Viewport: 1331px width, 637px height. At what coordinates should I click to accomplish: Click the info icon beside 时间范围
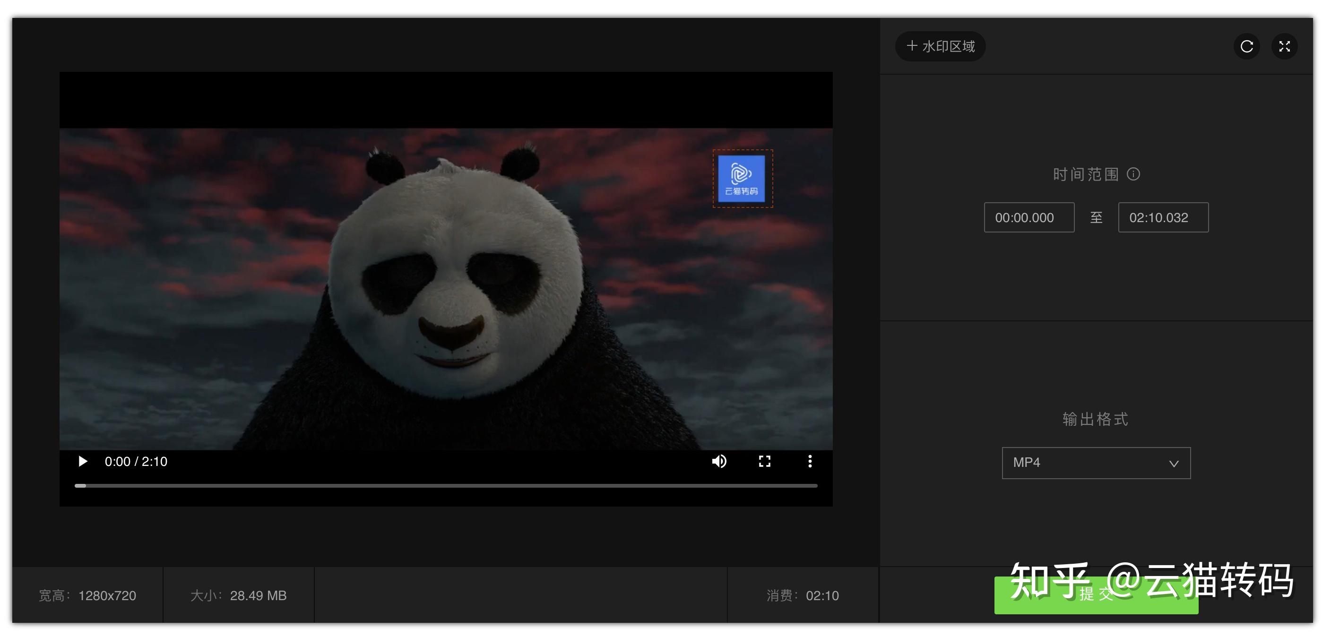[1133, 174]
